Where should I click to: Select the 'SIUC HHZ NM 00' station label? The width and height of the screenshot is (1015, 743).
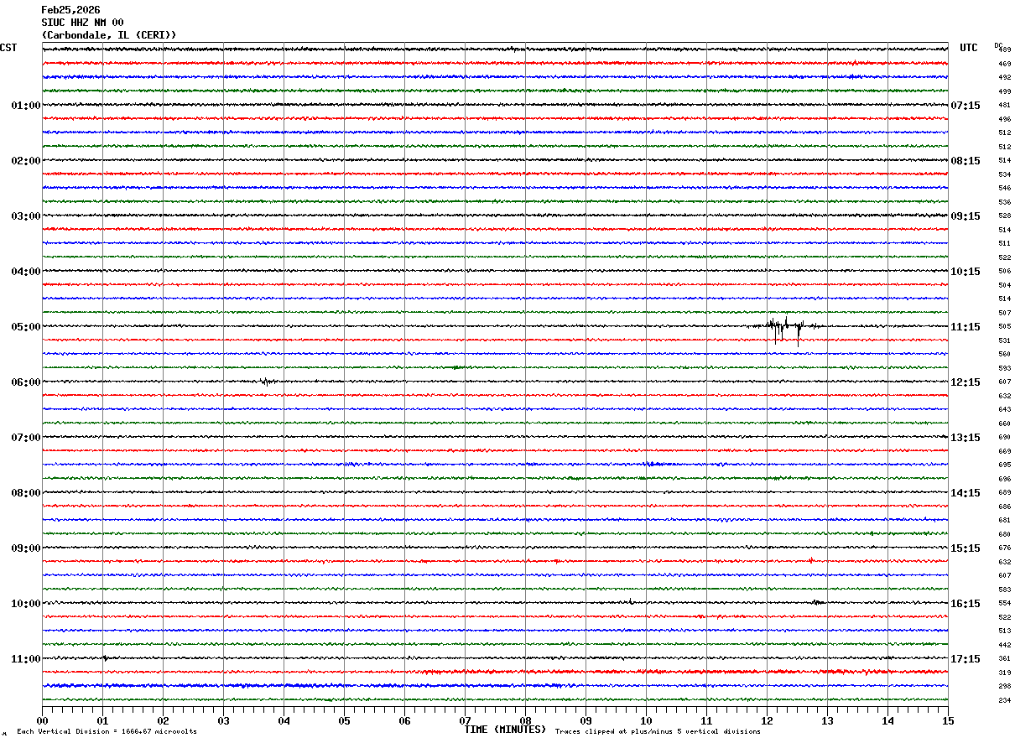pyautogui.click(x=82, y=23)
